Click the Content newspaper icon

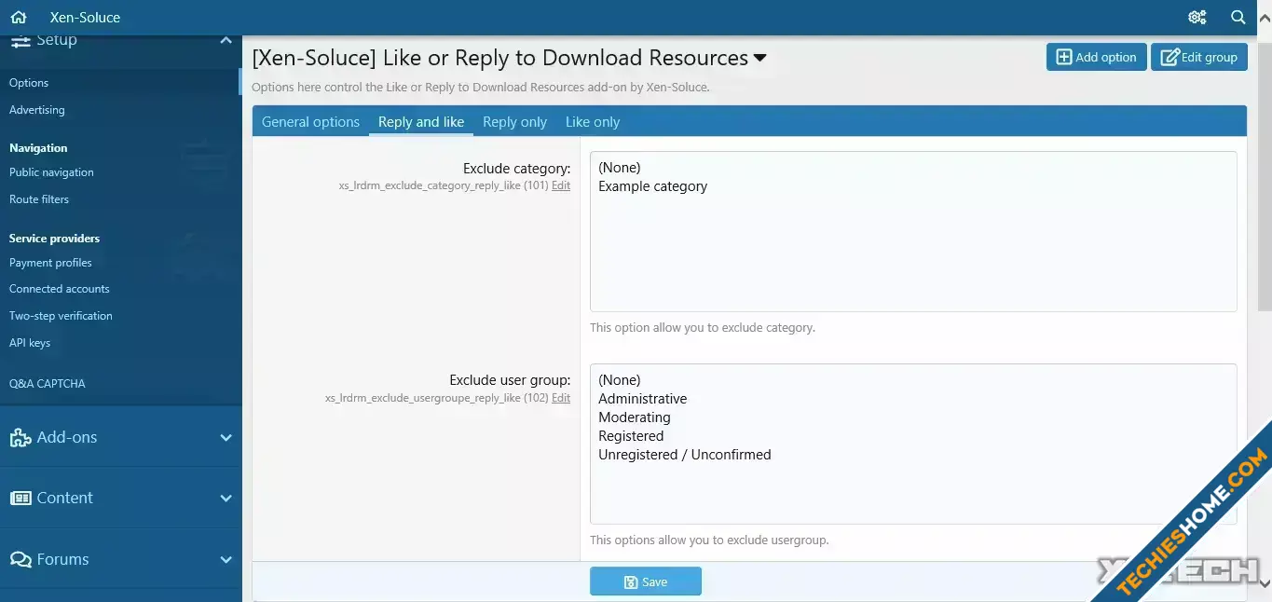tap(21, 498)
